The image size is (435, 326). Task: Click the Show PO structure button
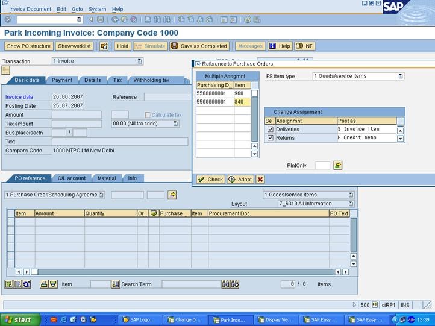(29, 46)
